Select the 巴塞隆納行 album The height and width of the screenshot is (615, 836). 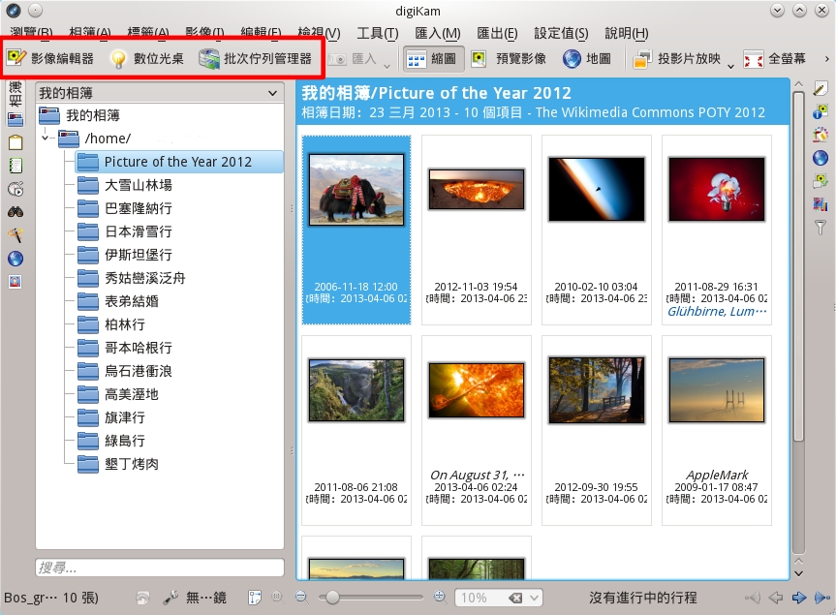[125, 208]
